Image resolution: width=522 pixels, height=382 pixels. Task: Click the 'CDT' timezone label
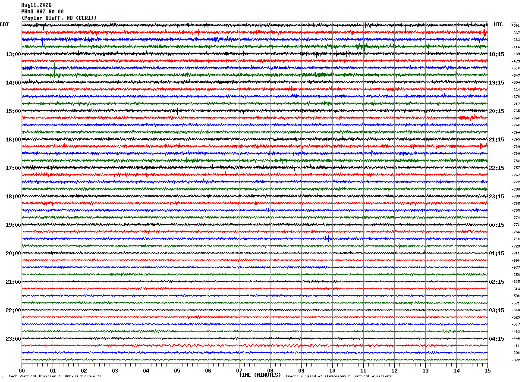(4, 25)
